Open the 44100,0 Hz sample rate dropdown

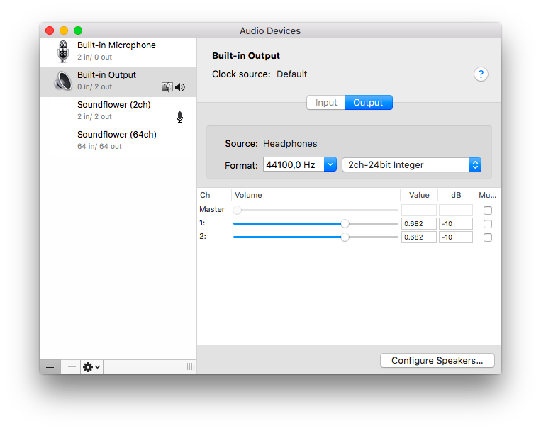point(330,164)
